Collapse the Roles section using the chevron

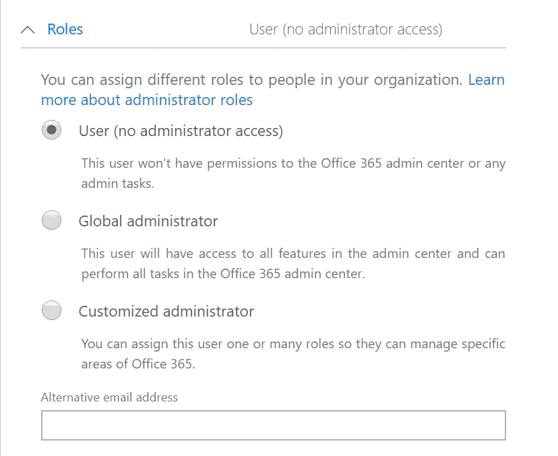click(x=28, y=30)
